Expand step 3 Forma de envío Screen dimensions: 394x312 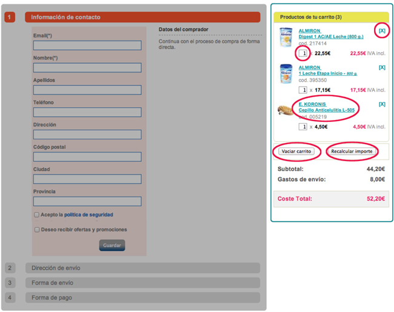click(142, 283)
